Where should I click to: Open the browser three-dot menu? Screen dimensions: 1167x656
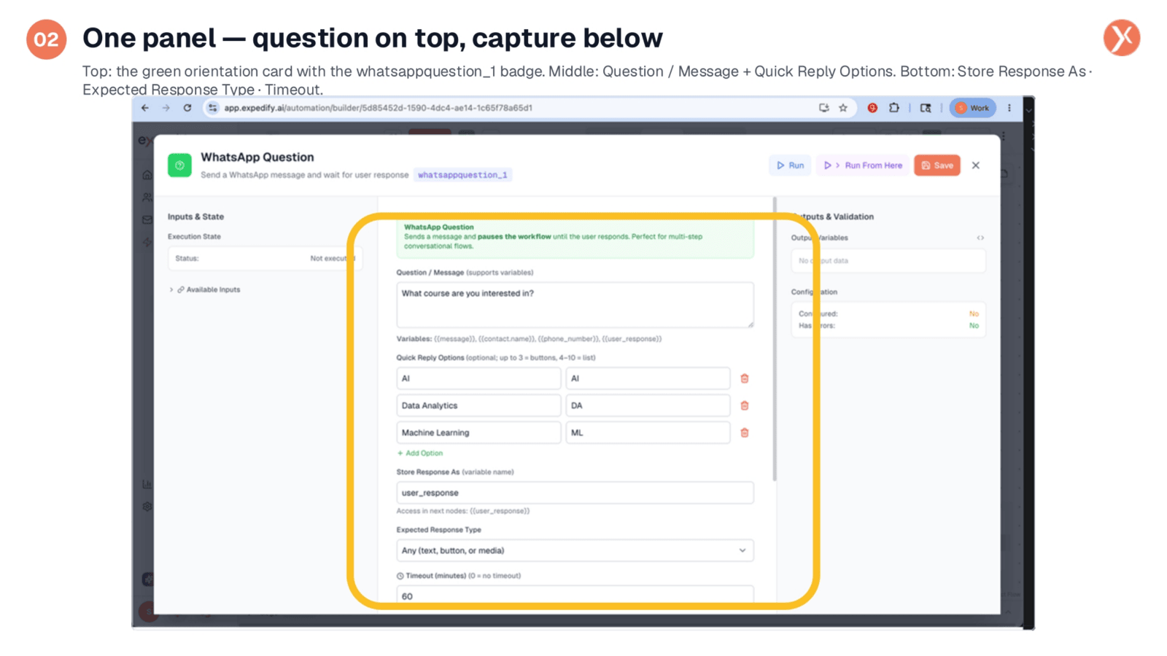1009,108
